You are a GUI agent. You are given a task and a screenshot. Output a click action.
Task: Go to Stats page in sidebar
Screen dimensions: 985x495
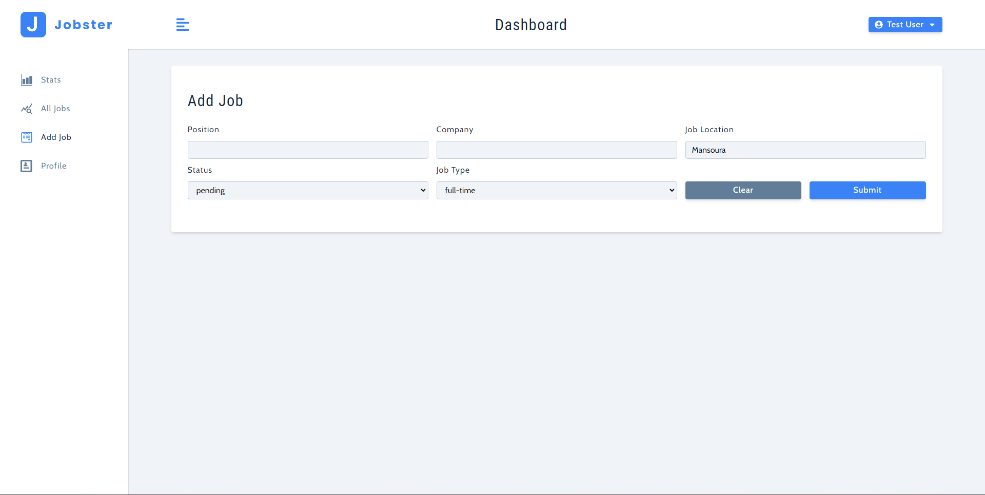coord(51,80)
